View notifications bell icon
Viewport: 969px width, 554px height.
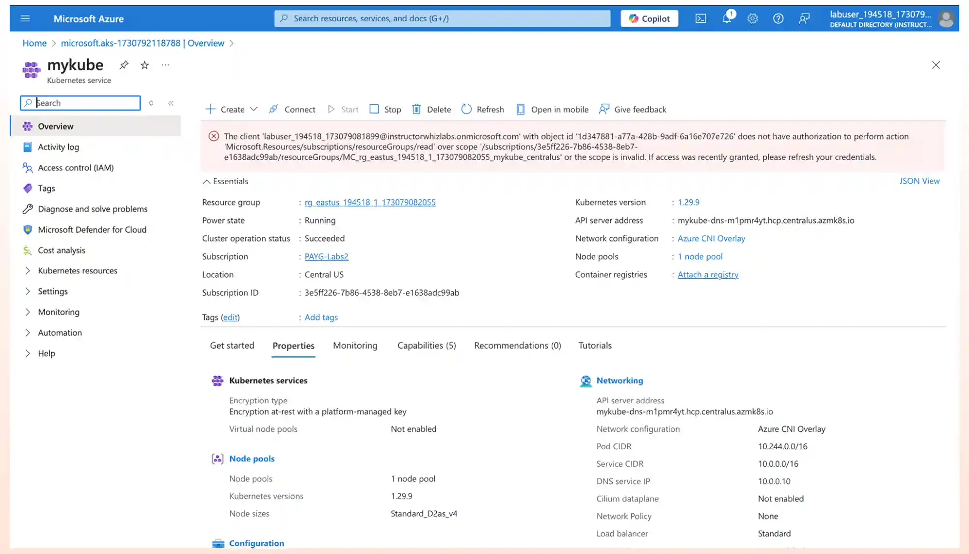coord(727,18)
